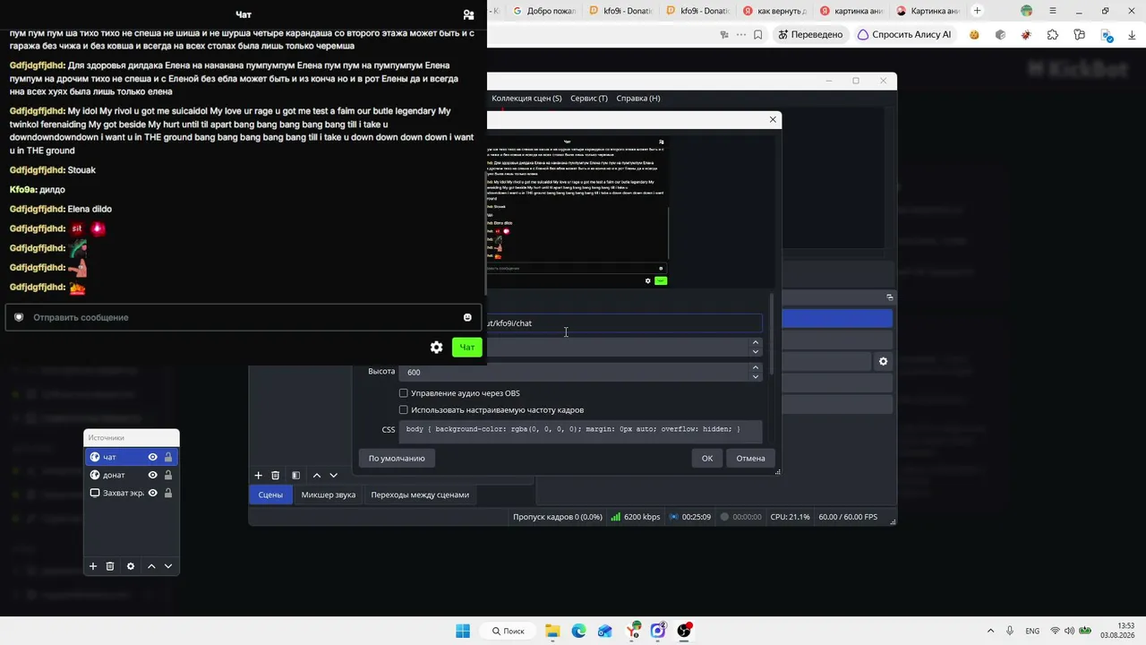Image resolution: width=1146 pixels, height=645 pixels.
Task: Select the Захват экрана source row
Action: (x=132, y=493)
